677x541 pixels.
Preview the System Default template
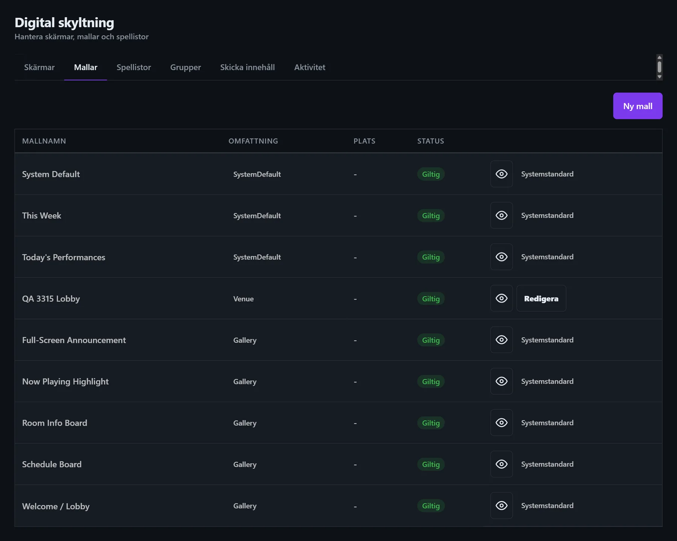click(x=501, y=174)
